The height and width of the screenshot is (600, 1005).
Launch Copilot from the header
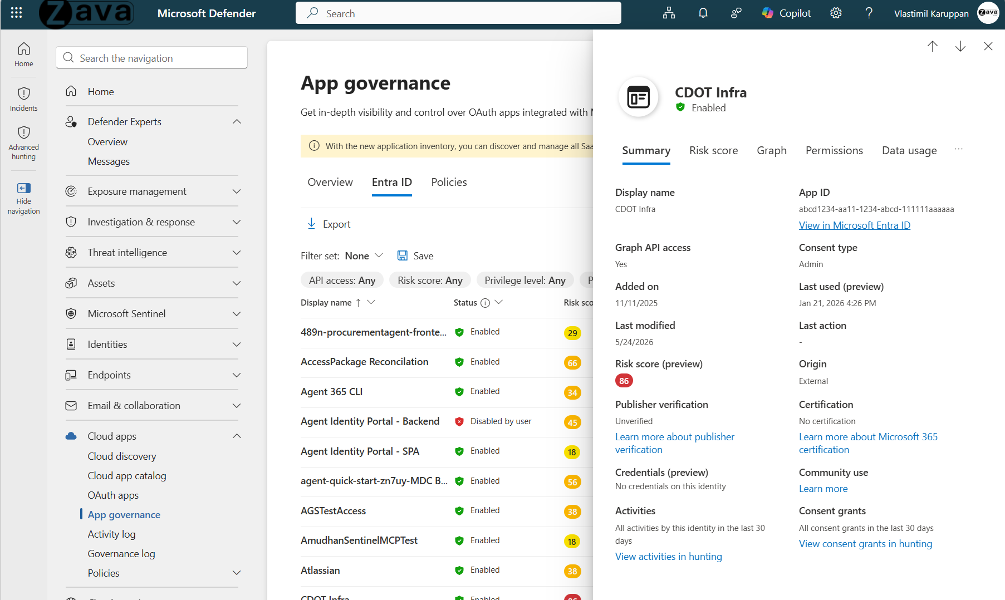786,13
